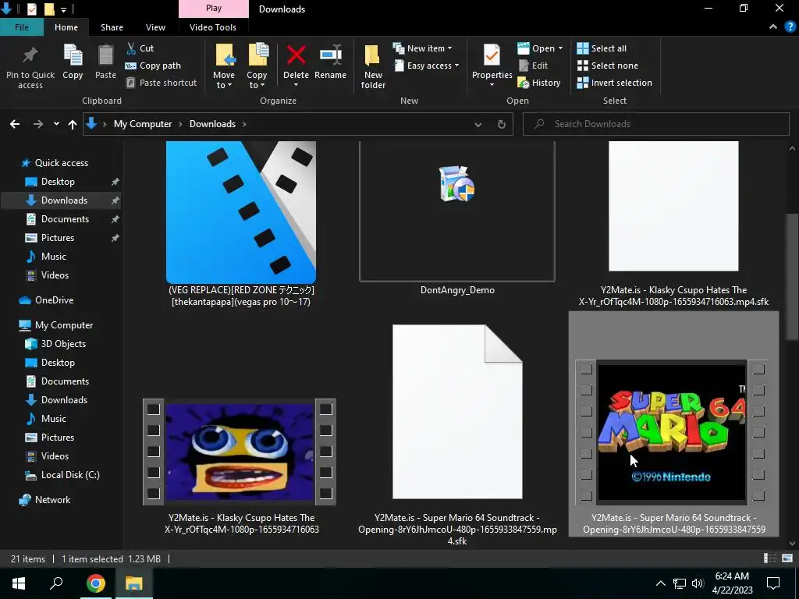Screen dimensions: 799x599
Task: Create a New folder from the ribbon
Action: [x=373, y=58]
